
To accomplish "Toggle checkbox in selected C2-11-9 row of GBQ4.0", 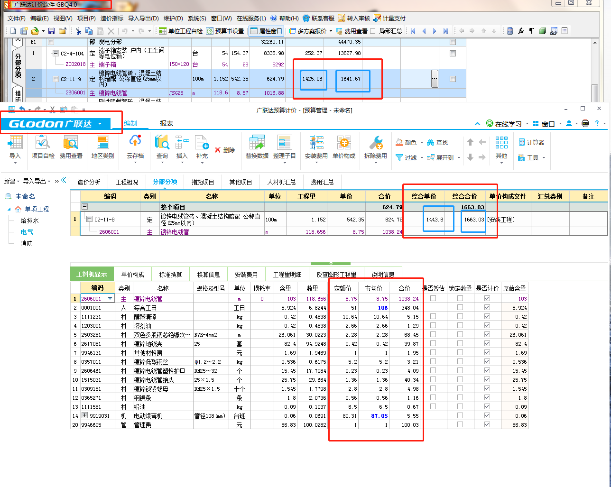I will pyautogui.click(x=453, y=79).
